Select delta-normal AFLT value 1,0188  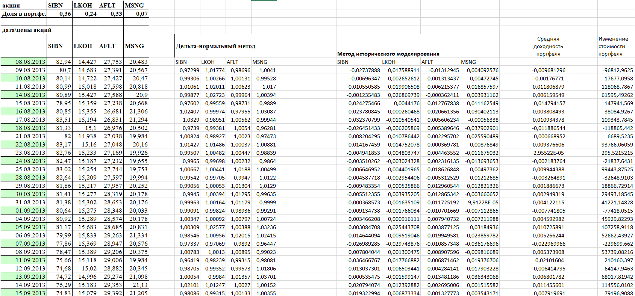click(x=238, y=169)
